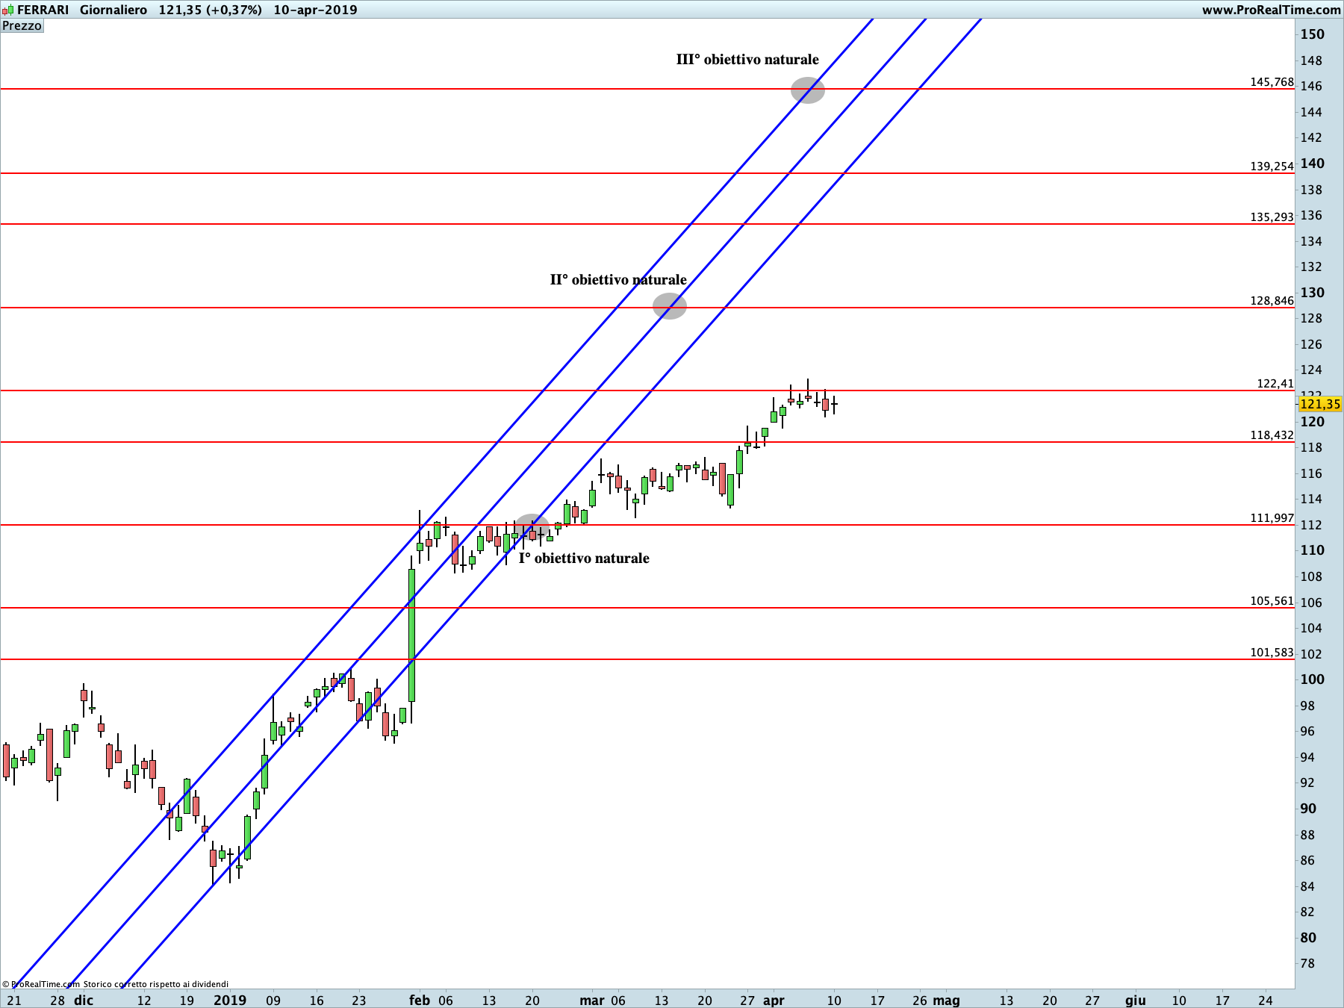This screenshot has height=1008, width=1344.
Task: Click the 118,432 level label
Action: (x=1272, y=435)
